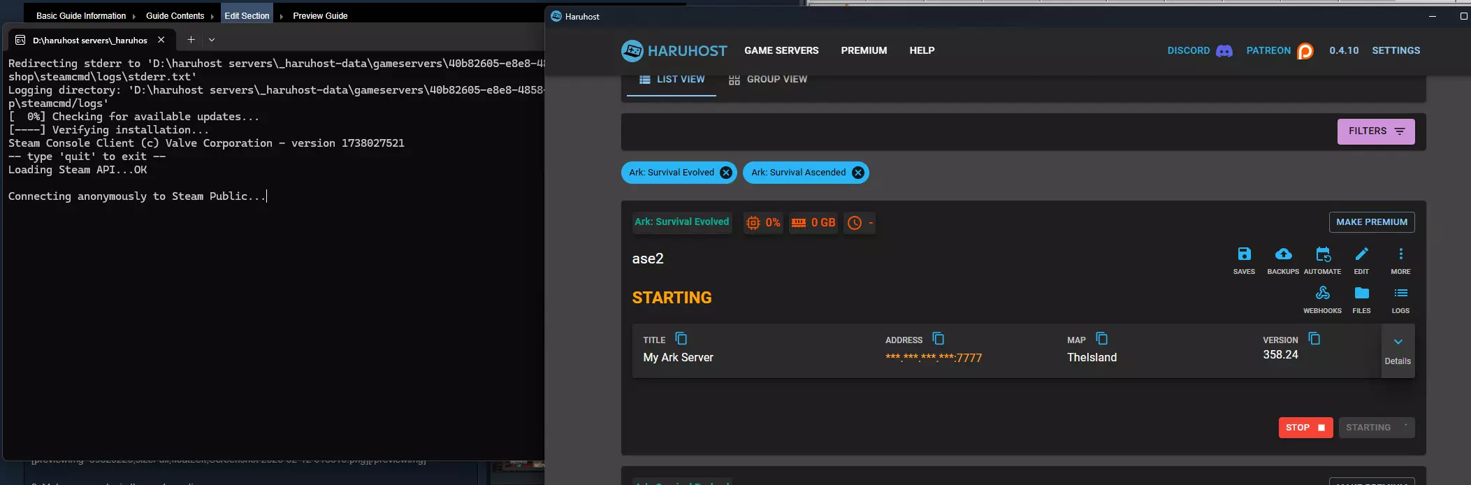
Task: Copy the Map value
Action: [x=1102, y=339]
